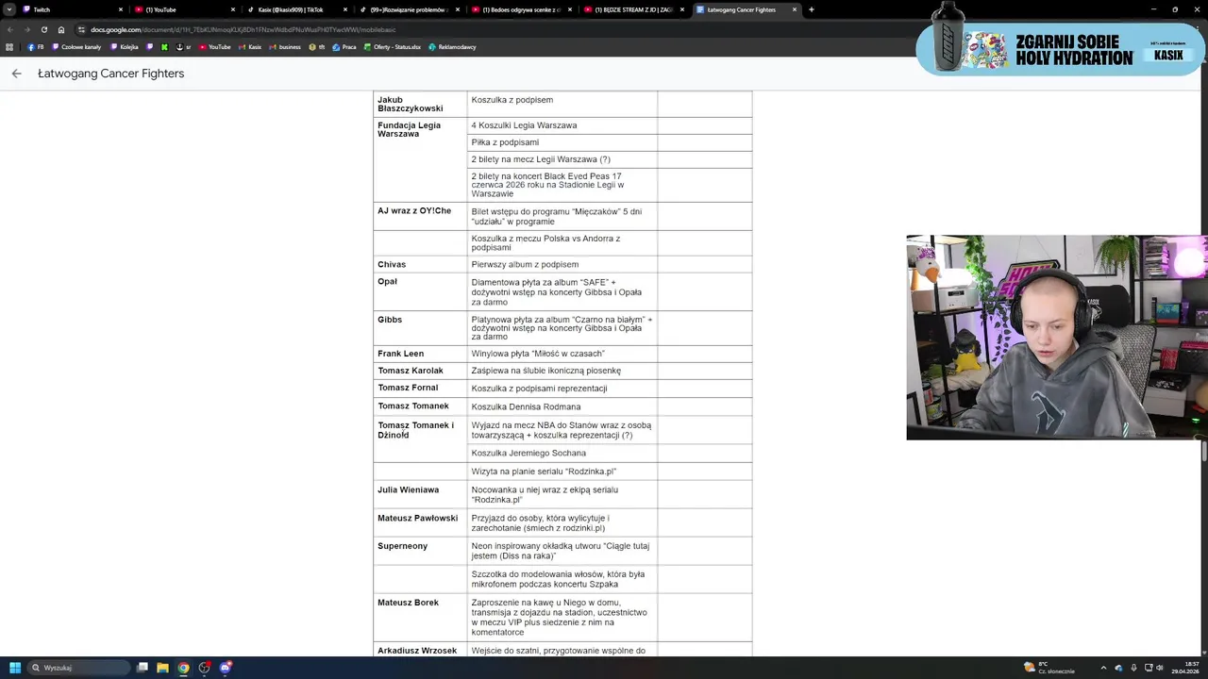
Task: Select the Julia Wieniawa name cell
Action: tap(420, 494)
